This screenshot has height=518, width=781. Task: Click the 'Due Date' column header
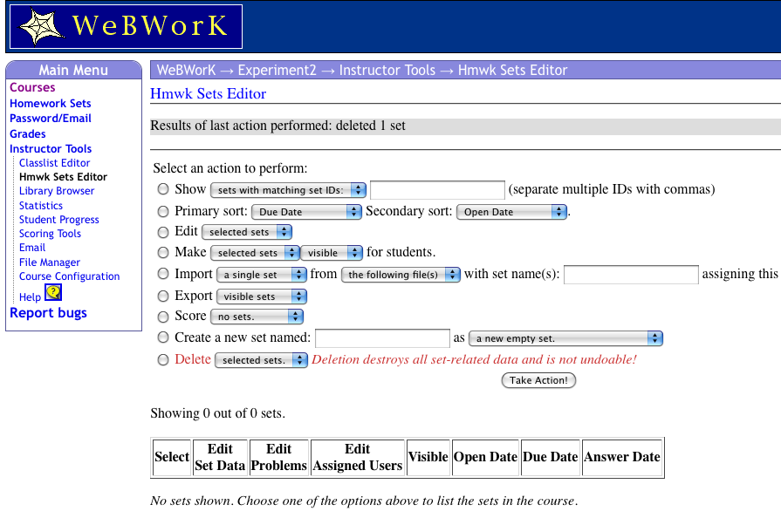pyautogui.click(x=551, y=457)
